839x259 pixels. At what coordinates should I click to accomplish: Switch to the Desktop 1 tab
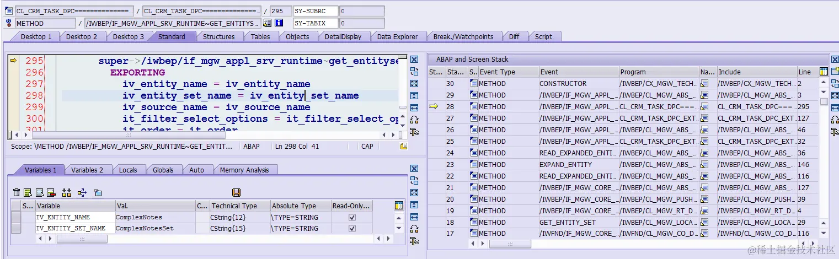pyautogui.click(x=36, y=36)
